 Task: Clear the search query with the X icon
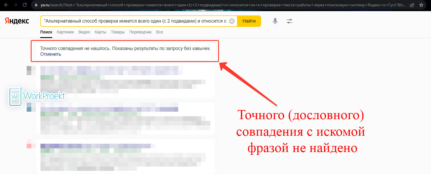click(x=232, y=21)
